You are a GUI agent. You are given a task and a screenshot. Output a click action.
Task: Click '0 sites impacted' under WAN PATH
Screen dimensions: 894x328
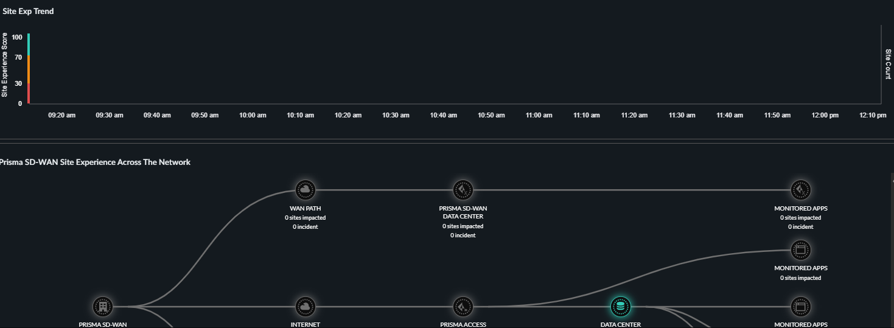[305, 217]
